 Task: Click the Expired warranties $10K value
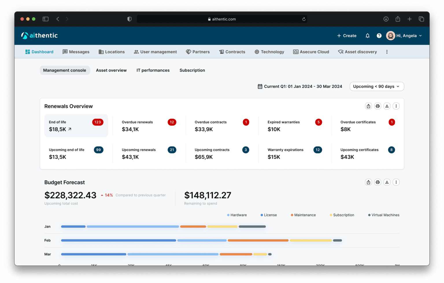point(274,129)
